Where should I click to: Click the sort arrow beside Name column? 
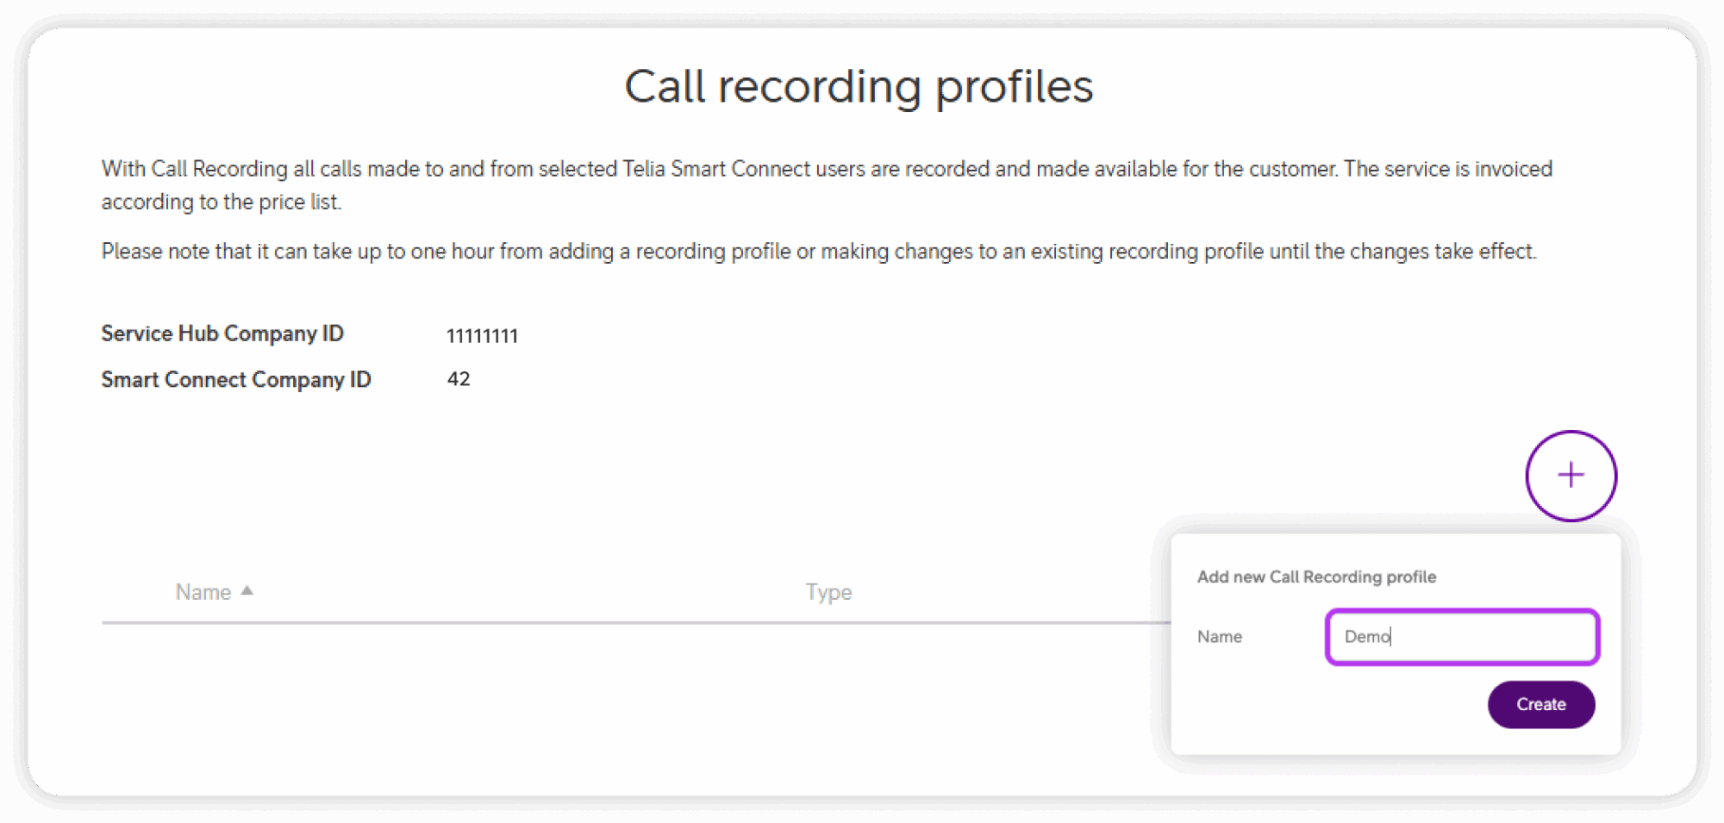tap(247, 590)
